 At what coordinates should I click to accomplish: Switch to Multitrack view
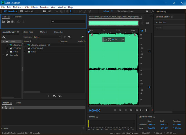click(27, 11)
